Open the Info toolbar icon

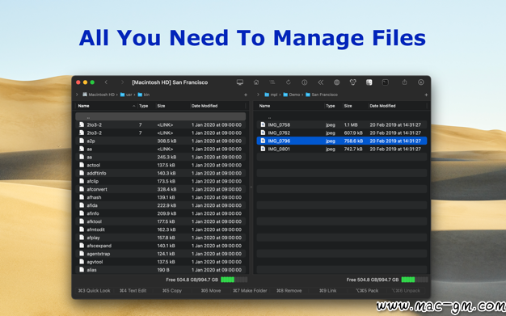click(304, 82)
